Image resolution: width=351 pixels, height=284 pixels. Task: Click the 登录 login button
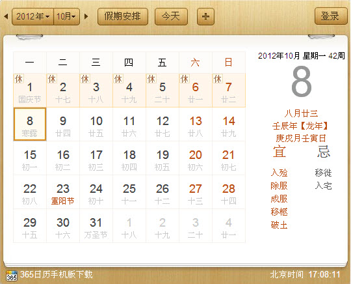coord(331,16)
